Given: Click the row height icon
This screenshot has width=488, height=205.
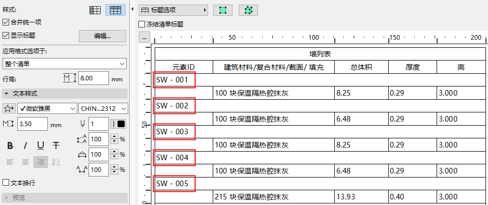Looking at the screenshot, I should (70, 78).
